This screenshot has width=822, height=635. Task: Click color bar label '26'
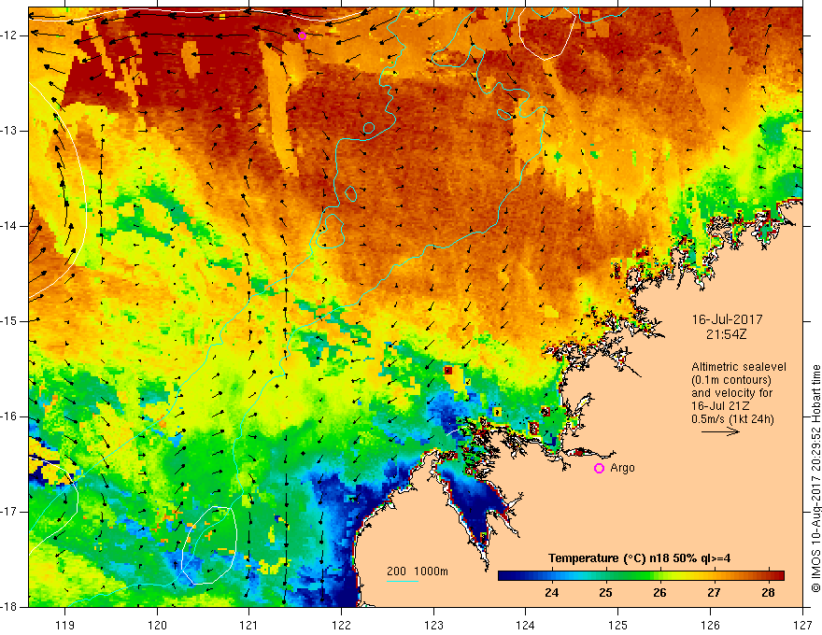tap(659, 593)
